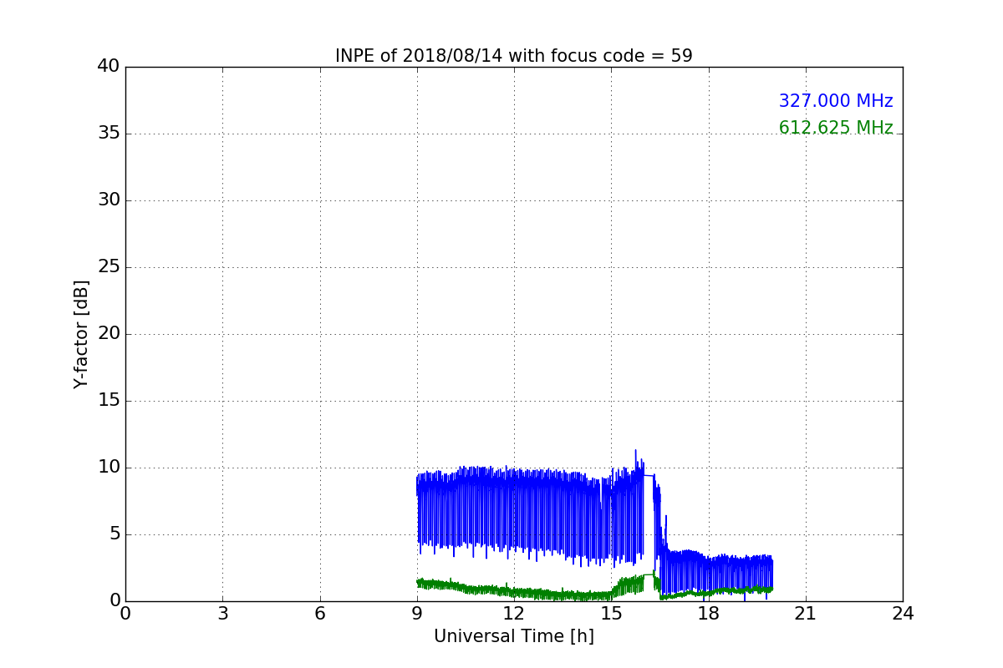
Task: Click the x-axis tick label 3
Action: [222, 614]
